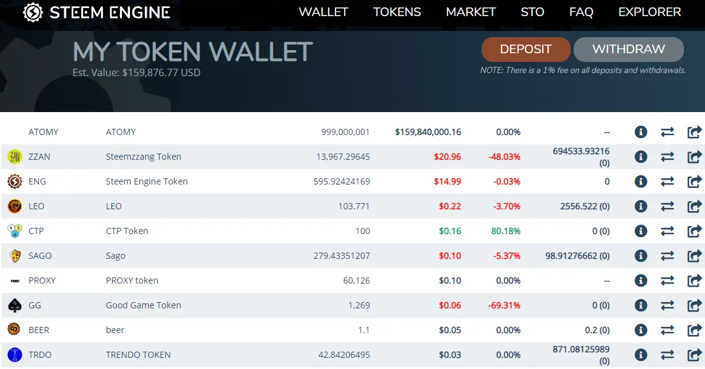Send ENG tokens with share icon
Screen dimensions: 705x369
[x=694, y=181]
